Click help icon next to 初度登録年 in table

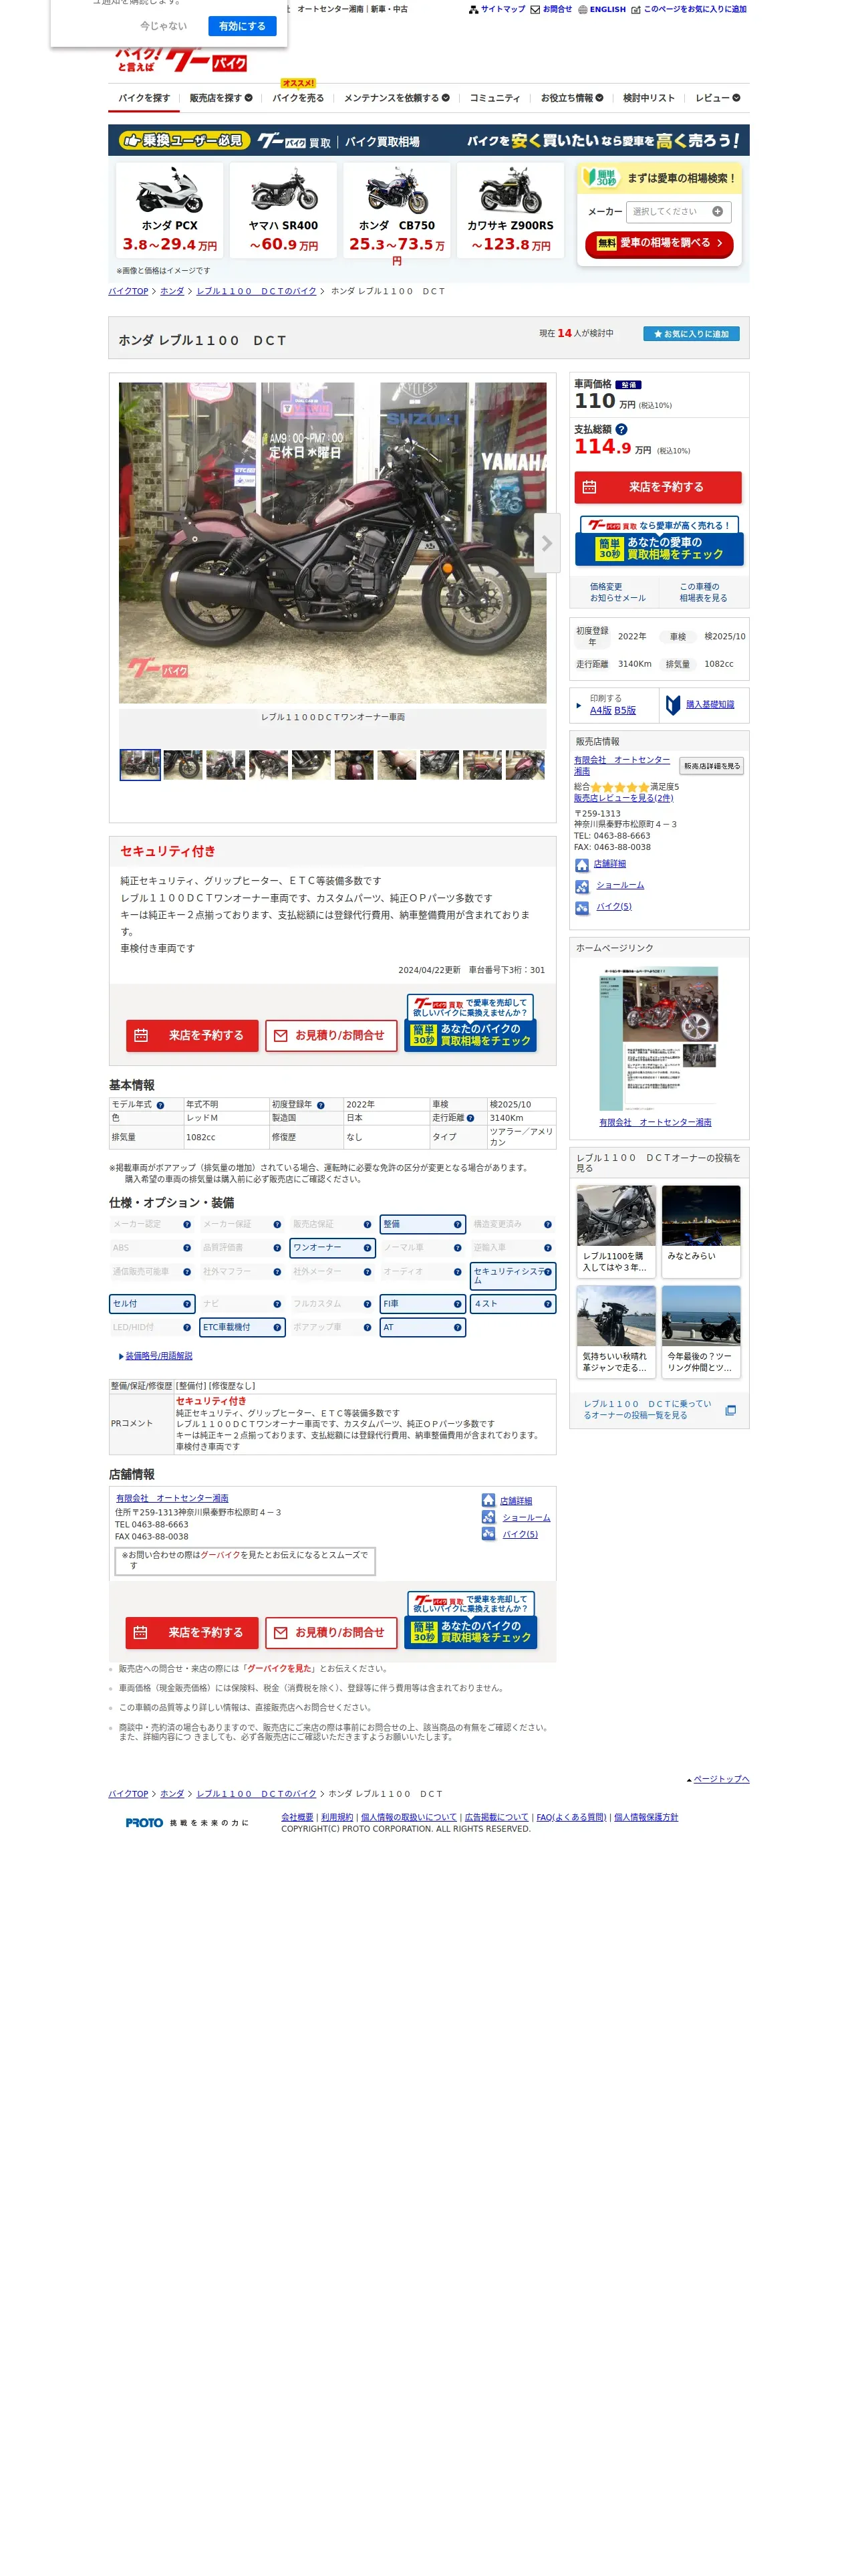(321, 1105)
